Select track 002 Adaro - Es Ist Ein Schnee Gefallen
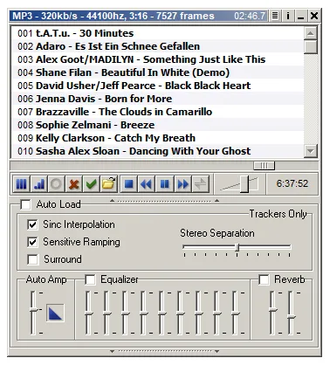Image resolution: width=330 pixels, height=365 pixels. [x=157, y=46]
